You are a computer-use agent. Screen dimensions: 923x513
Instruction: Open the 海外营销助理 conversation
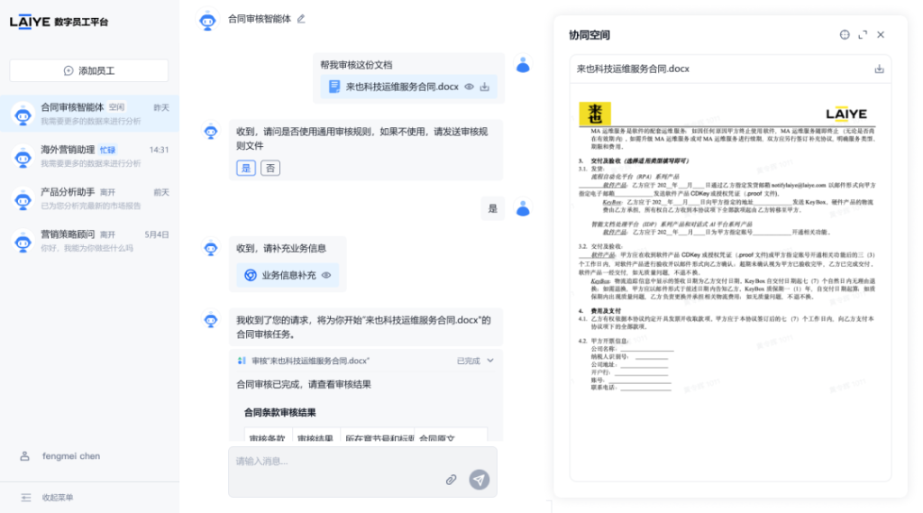click(x=89, y=156)
